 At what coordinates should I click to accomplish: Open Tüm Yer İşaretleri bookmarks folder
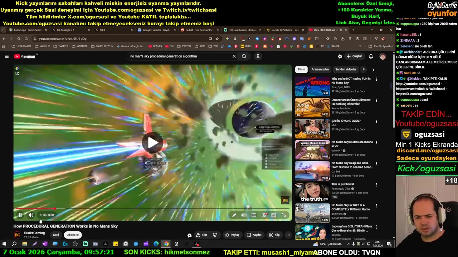coord(380,46)
